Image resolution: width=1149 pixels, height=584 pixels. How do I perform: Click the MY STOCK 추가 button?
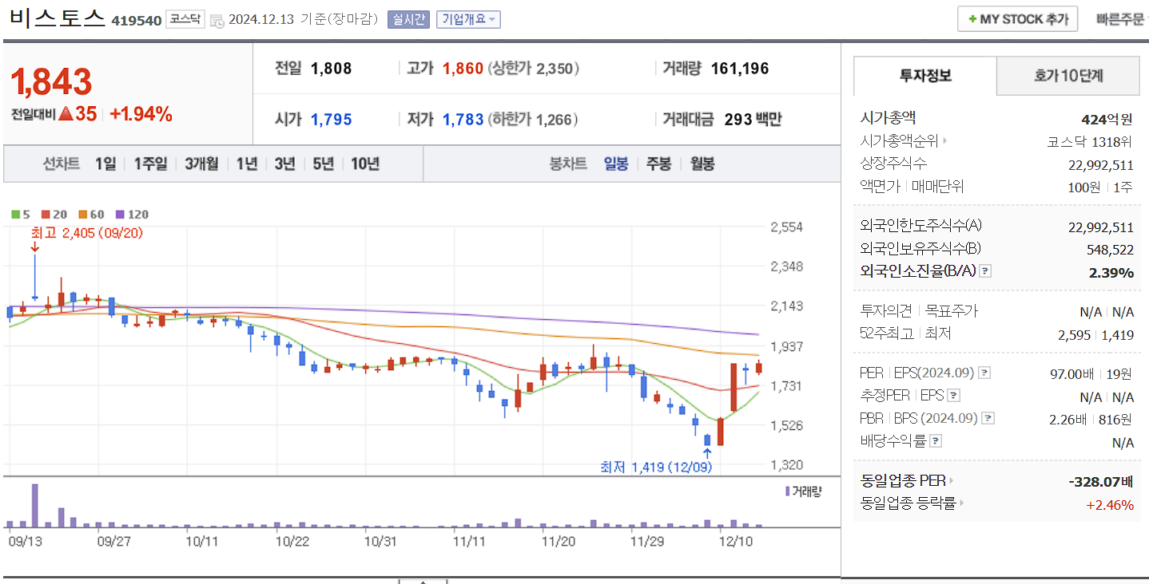(x=1017, y=18)
